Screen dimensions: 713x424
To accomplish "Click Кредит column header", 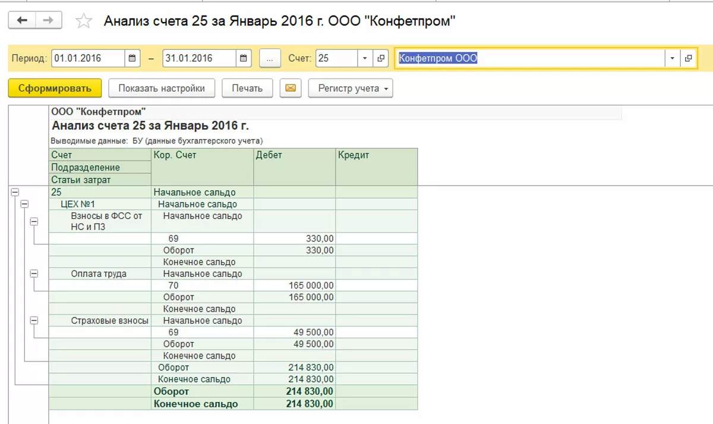I will click(377, 167).
